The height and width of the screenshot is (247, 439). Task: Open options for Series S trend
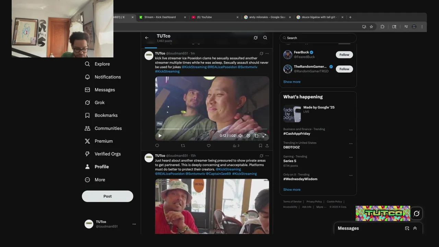point(351,157)
